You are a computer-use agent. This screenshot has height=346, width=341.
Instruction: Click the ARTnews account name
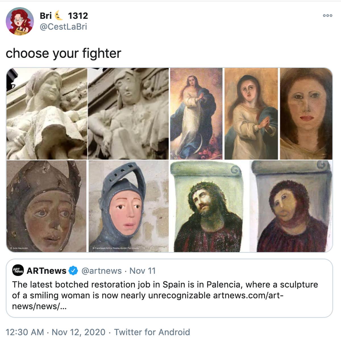pyautogui.click(x=46, y=271)
